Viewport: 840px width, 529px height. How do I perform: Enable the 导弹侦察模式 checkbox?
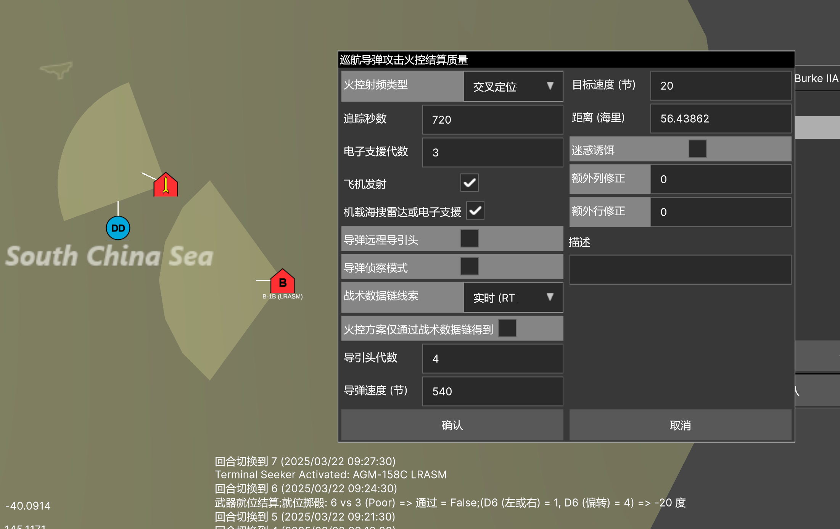[469, 266]
